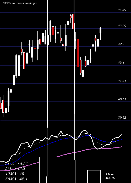Click the 50MA : 42.1 readout
131x183 pixels.
tap(17, 179)
